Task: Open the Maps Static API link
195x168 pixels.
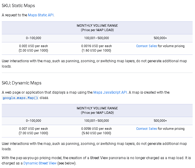Action: [x=41, y=15]
